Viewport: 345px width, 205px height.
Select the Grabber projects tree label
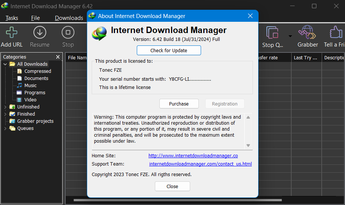[35, 121]
